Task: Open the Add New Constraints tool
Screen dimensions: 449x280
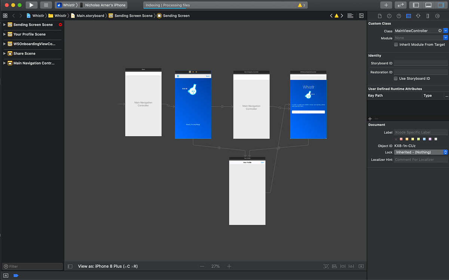Action: [x=343, y=266]
